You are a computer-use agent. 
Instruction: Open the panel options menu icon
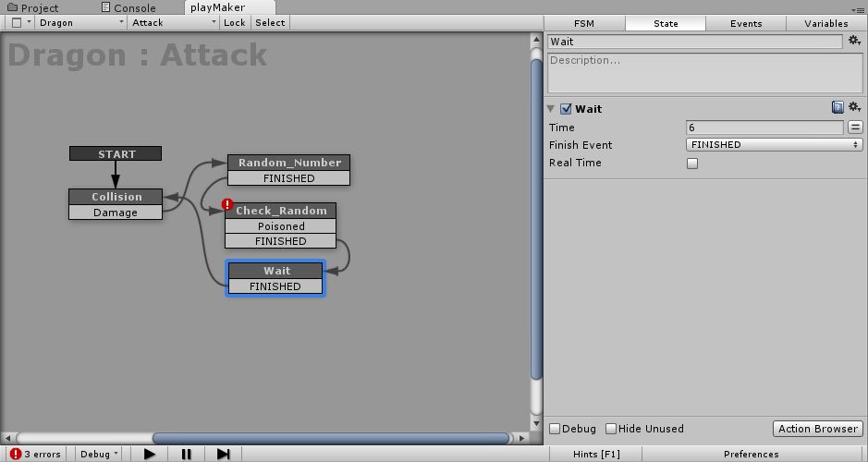point(858,9)
